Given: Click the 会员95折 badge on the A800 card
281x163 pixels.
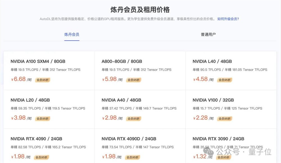Looking at the screenshot, I should [133, 80].
